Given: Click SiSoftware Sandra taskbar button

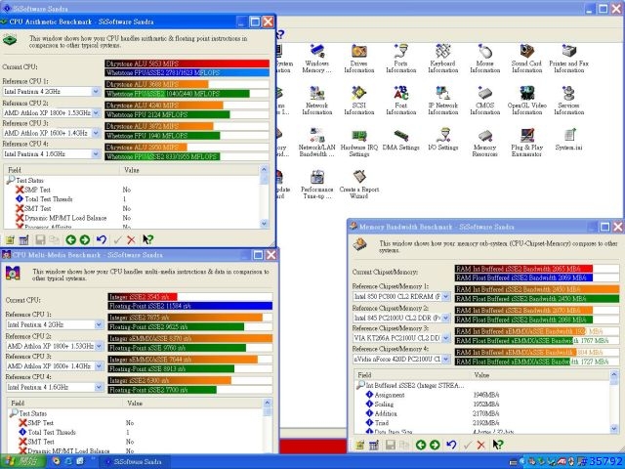Looking at the screenshot, I should (135, 462).
